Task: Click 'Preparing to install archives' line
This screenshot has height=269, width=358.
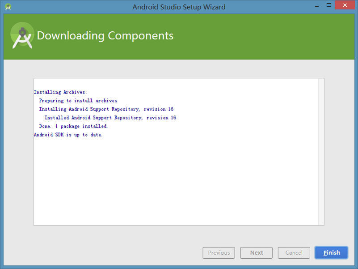Action: point(78,101)
